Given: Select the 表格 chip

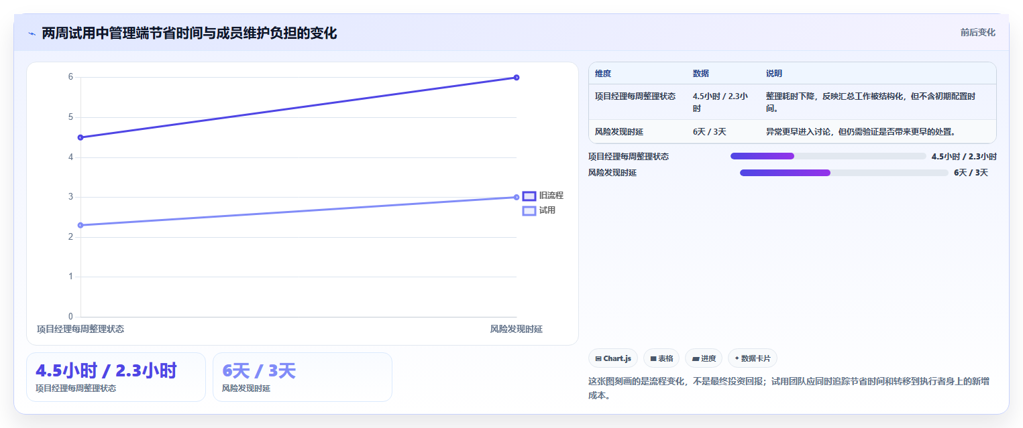Looking at the screenshot, I should point(661,358).
